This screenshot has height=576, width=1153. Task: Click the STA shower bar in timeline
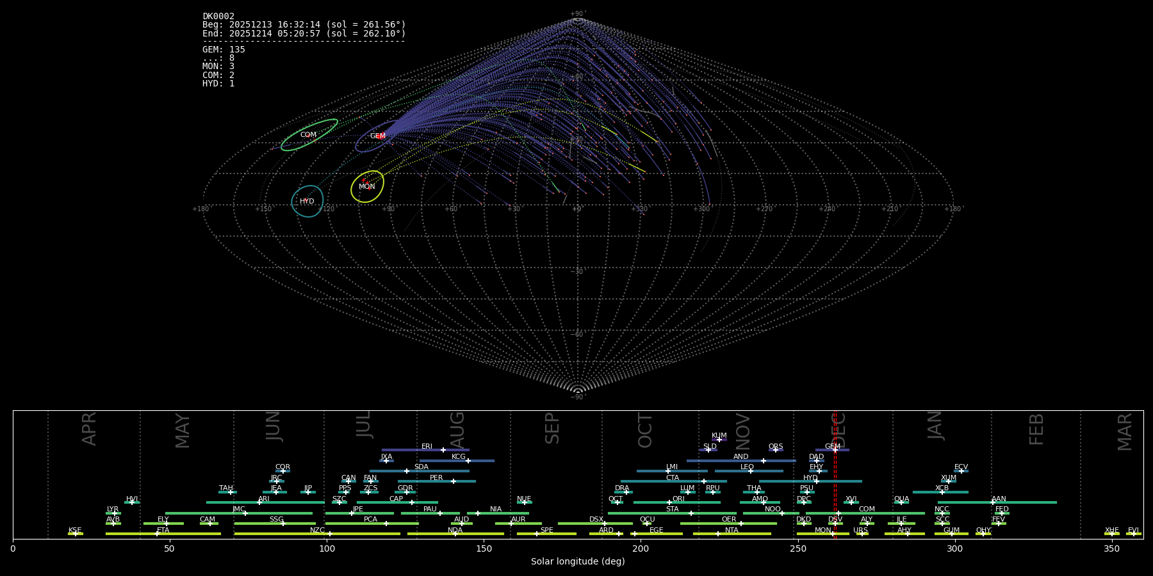click(x=672, y=513)
